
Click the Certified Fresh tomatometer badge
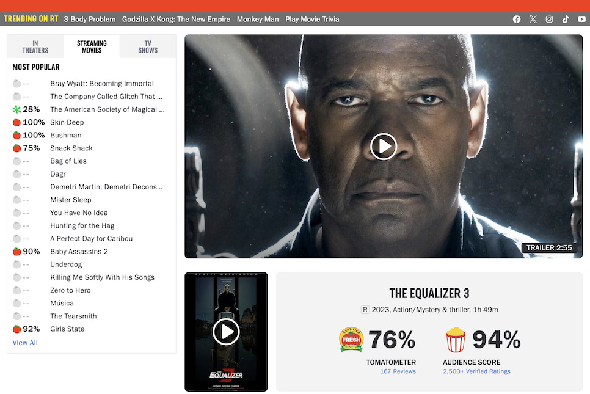pos(351,339)
